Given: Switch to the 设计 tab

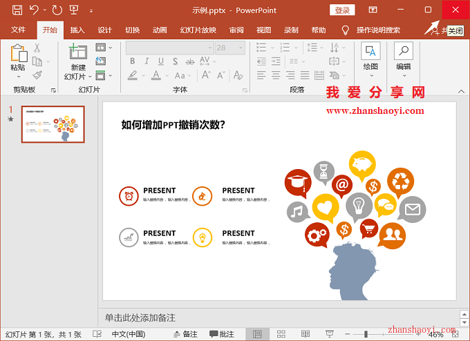Looking at the screenshot, I should [x=104, y=30].
